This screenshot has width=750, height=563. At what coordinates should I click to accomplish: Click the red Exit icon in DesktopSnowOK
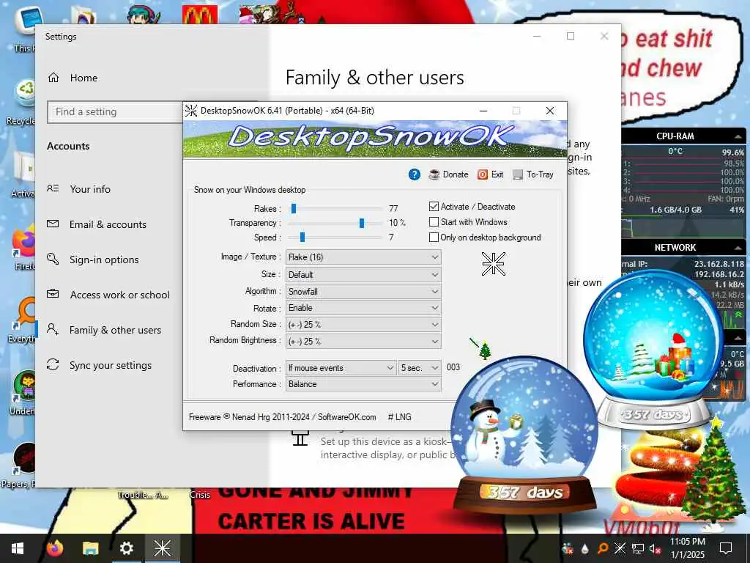[x=483, y=174]
